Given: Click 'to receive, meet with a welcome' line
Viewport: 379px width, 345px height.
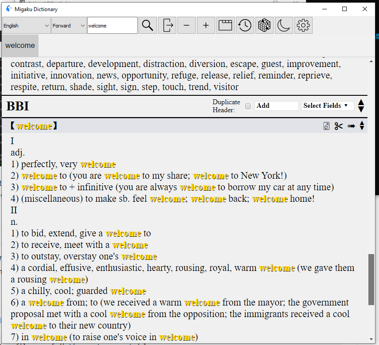Looking at the screenshot, I should [x=79, y=245].
